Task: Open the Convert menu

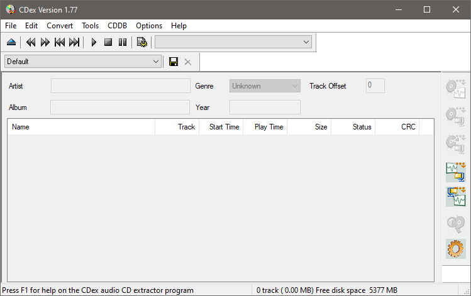Action: click(x=60, y=26)
